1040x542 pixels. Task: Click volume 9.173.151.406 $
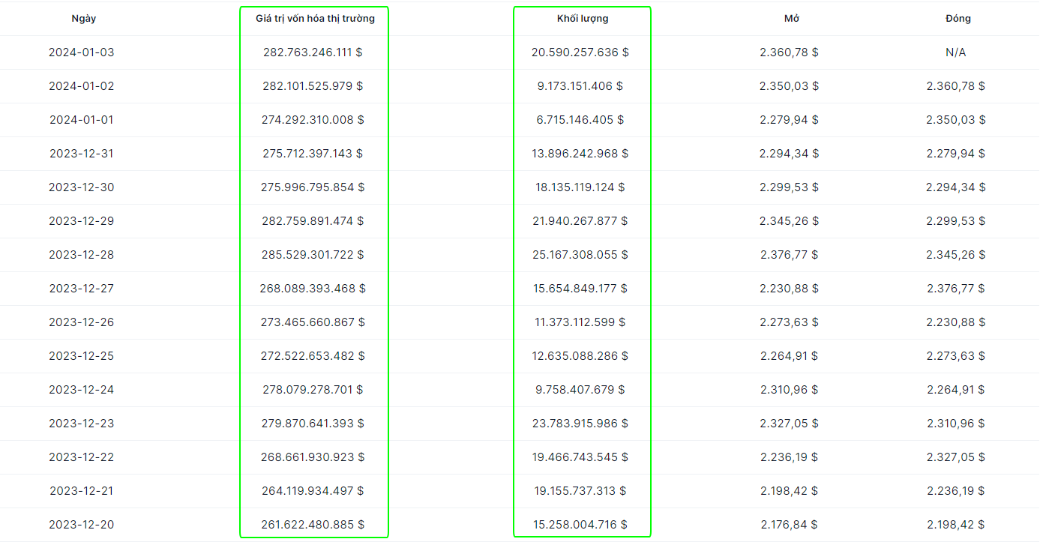click(x=580, y=86)
